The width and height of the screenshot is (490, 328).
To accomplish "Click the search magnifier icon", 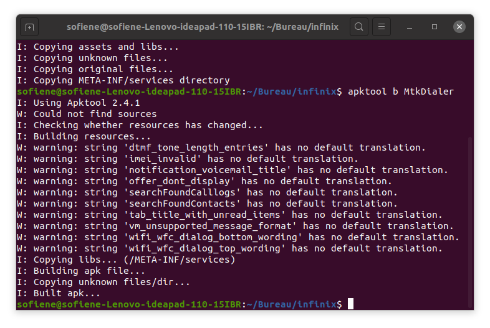I will click(359, 27).
